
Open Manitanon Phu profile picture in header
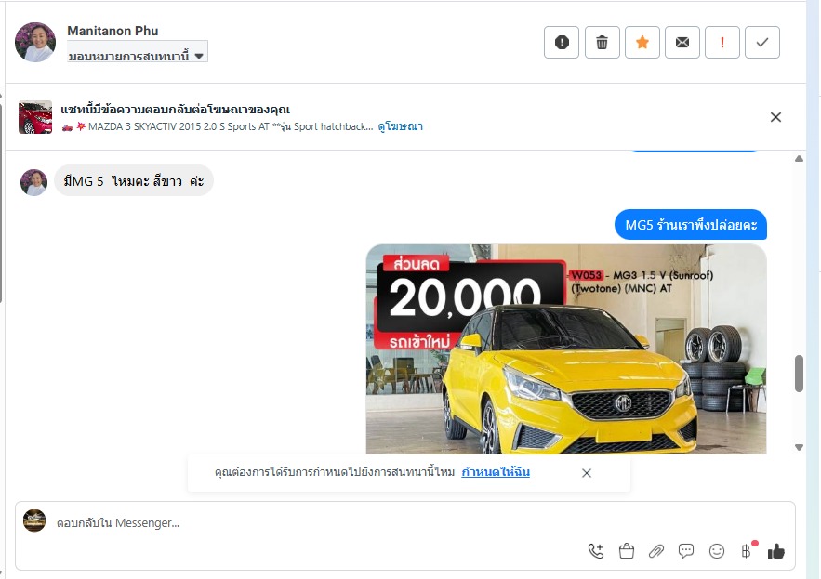(35, 43)
